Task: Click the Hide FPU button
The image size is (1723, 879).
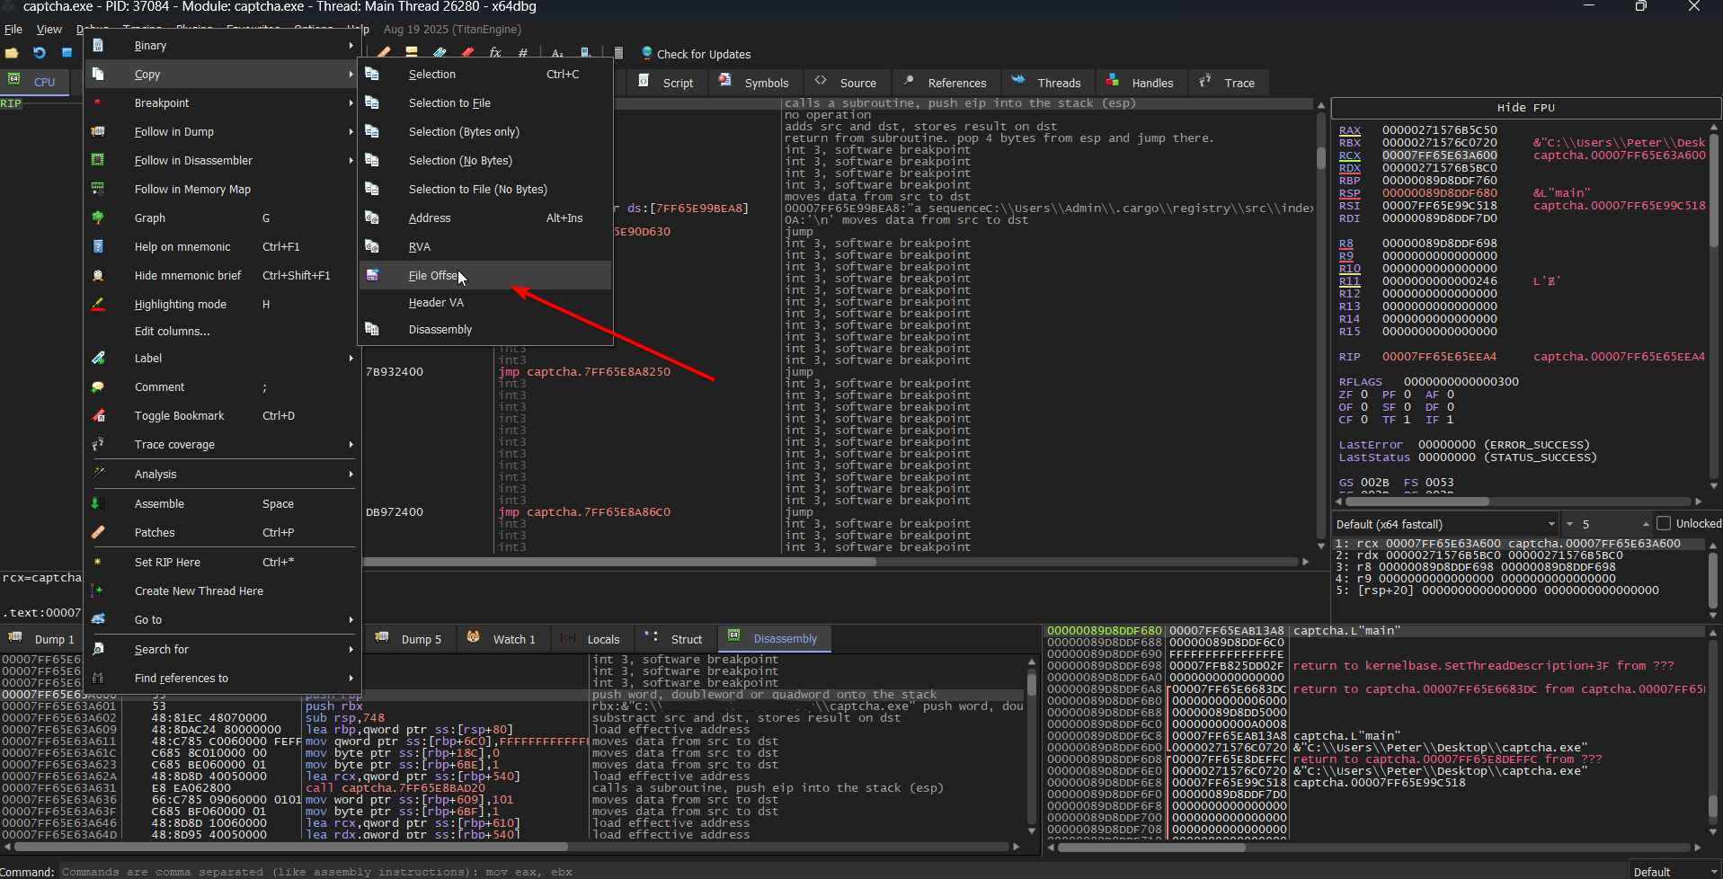Action: pyautogui.click(x=1525, y=108)
